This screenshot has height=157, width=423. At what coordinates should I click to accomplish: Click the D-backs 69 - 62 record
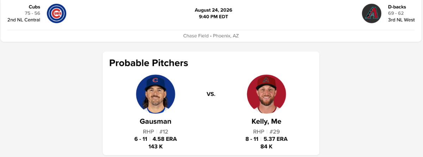tap(396, 13)
